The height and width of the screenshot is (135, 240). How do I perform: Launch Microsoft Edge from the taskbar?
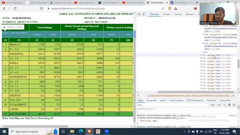tap(81, 132)
